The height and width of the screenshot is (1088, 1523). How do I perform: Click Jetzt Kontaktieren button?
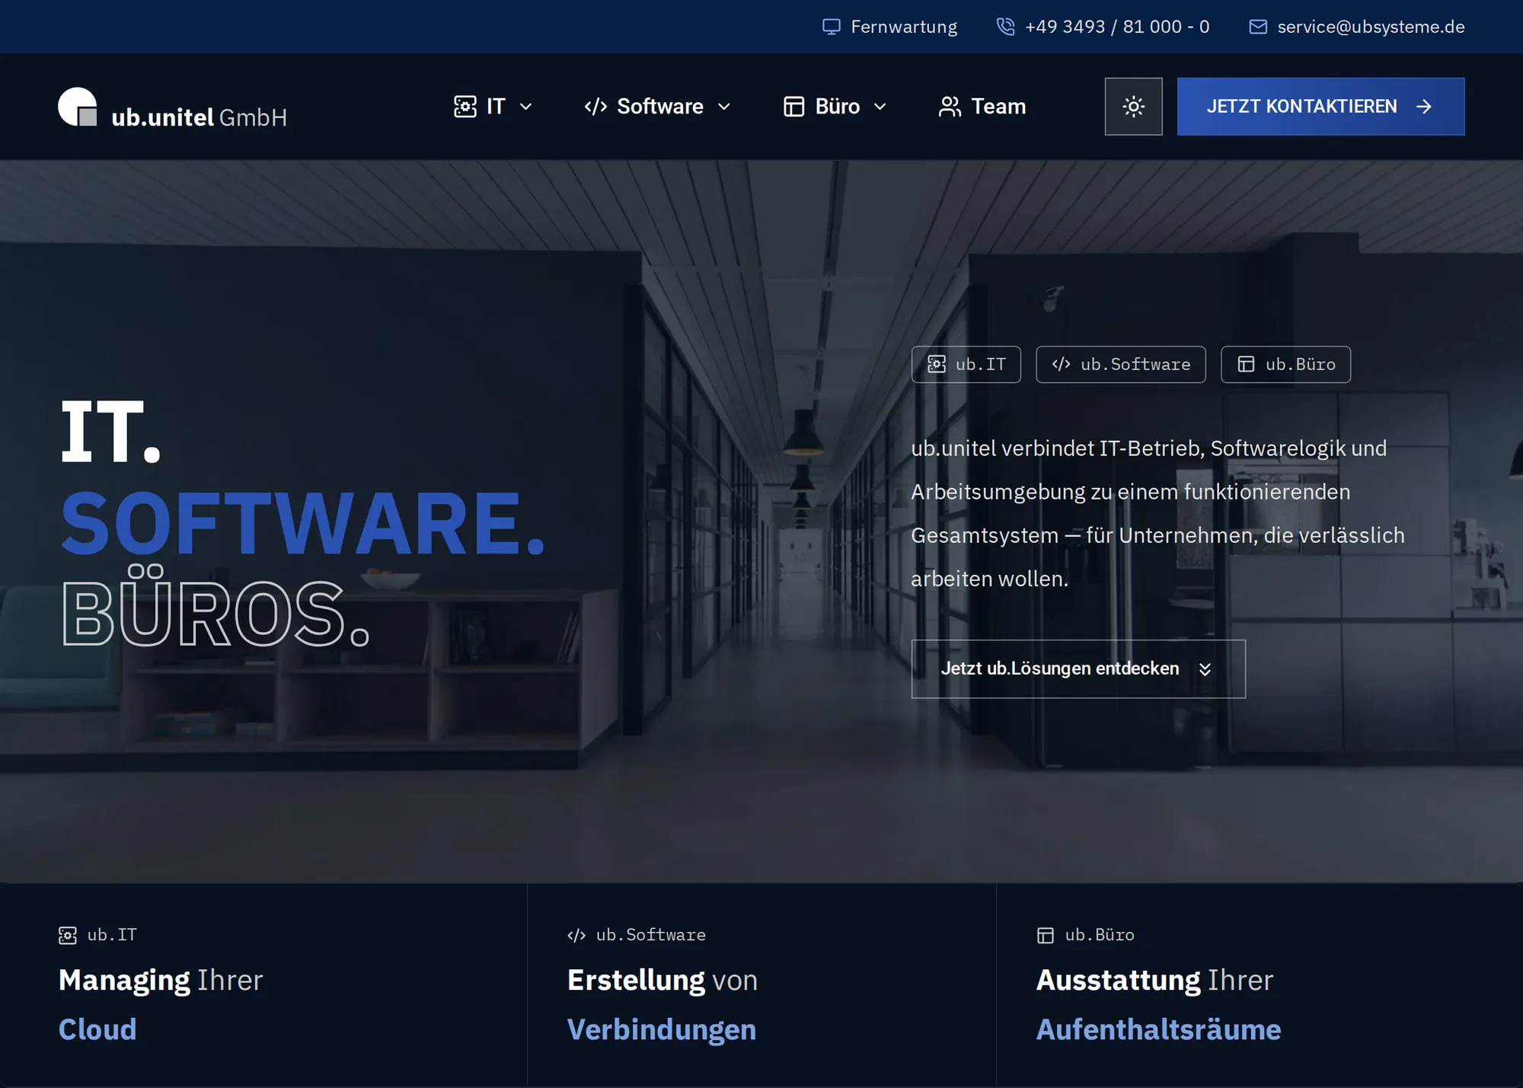pos(1320,107)
